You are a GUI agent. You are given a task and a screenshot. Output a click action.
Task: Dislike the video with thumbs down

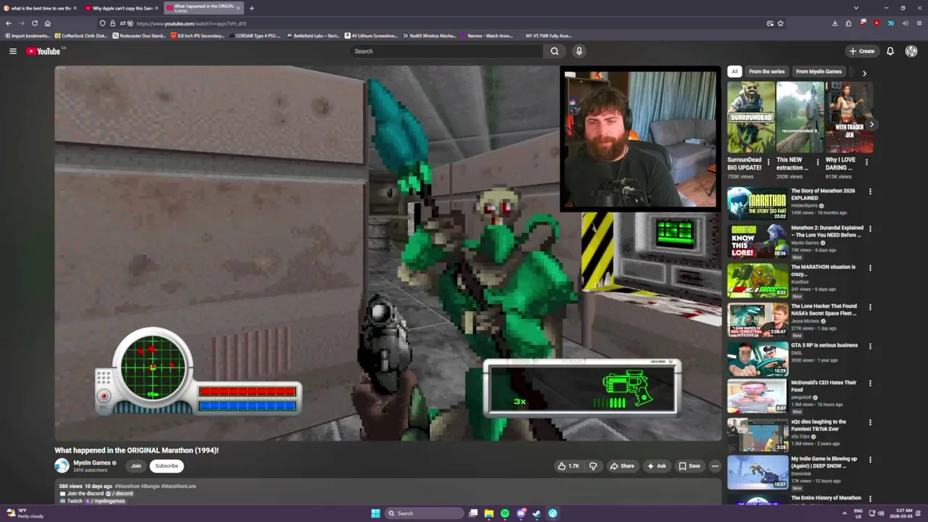point(593,466)
